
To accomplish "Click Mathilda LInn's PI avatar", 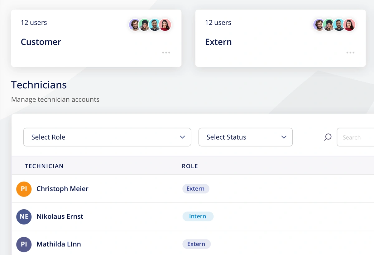I will (x=24, y=244).
